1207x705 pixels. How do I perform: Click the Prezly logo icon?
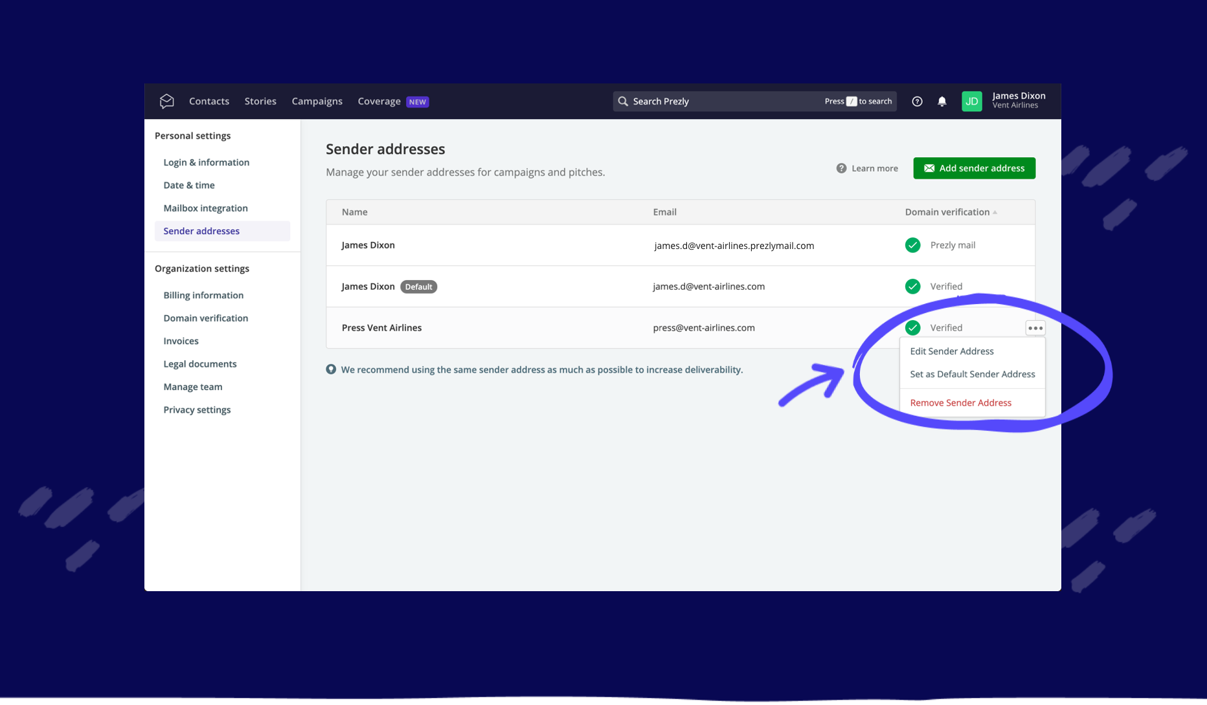166,101
